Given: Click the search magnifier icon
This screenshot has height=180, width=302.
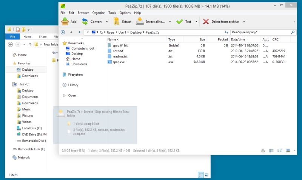Looking at the screenshot, I should (293, 32).
